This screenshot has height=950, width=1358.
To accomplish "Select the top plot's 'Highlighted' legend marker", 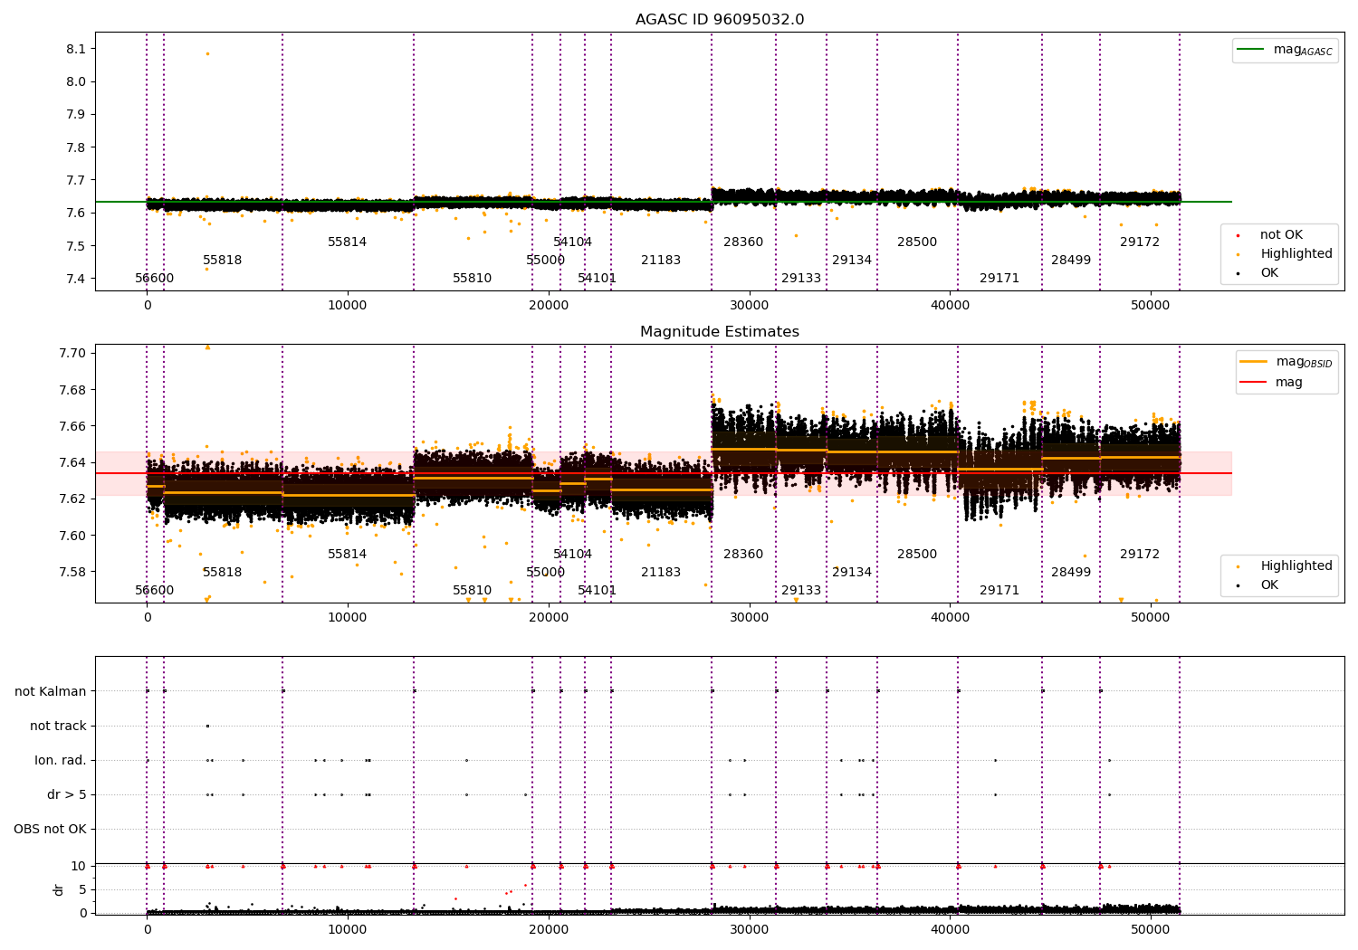I will pyautogui.click(x=1238, y=254).
